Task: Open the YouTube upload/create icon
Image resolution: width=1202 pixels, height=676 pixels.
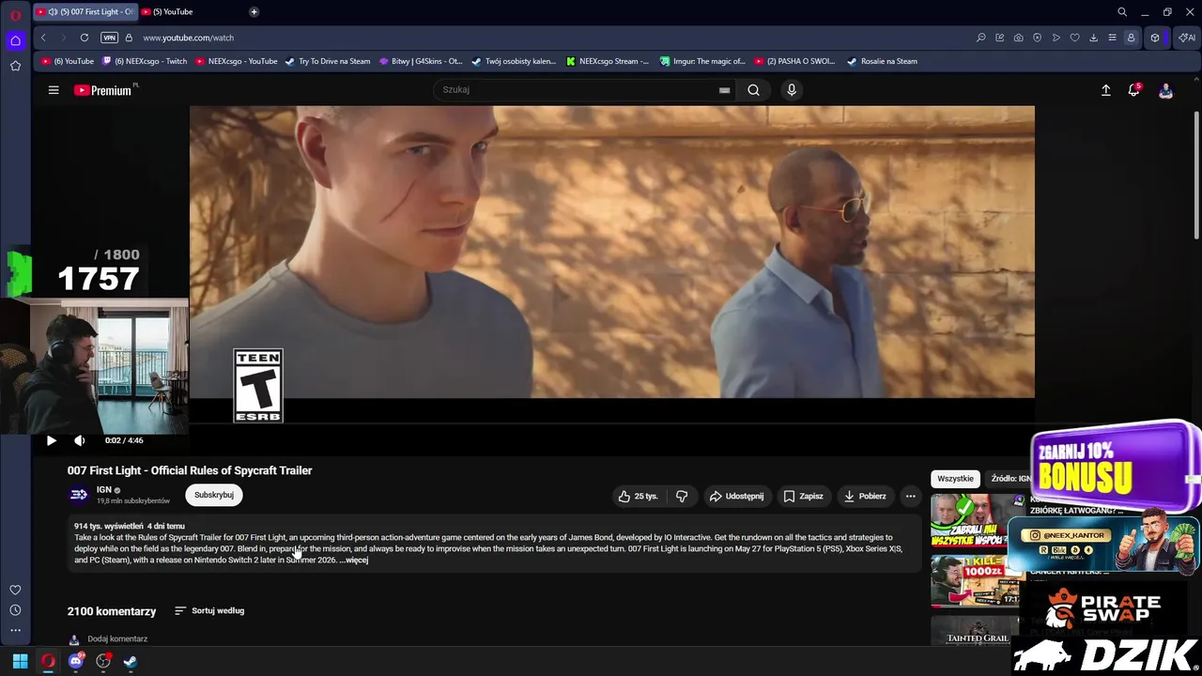Action: click(x=1105, y=90)
